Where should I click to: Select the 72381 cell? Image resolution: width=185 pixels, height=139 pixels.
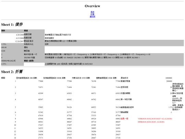coord(94,87)
